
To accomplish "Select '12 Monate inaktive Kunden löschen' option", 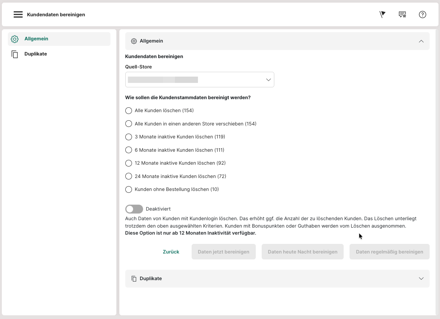I will [129, 163].
